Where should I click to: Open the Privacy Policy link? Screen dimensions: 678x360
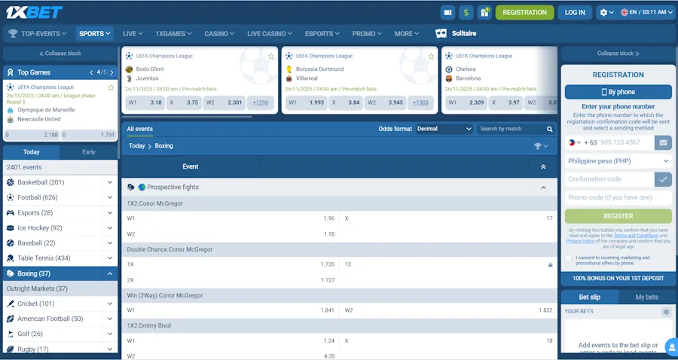(580, 241)
